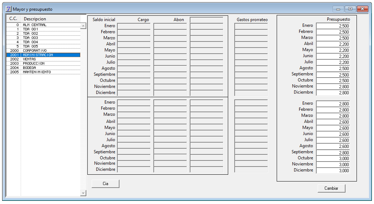The image size is (374, 204).
Task: Click second-year Mayo Presupuesto field
Action: coord(333,128)
